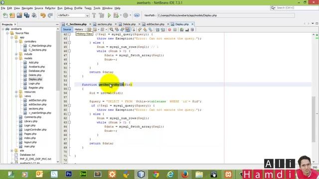Click the Undo arrow icon
This screenshot has height=179, width=319.
43,15
